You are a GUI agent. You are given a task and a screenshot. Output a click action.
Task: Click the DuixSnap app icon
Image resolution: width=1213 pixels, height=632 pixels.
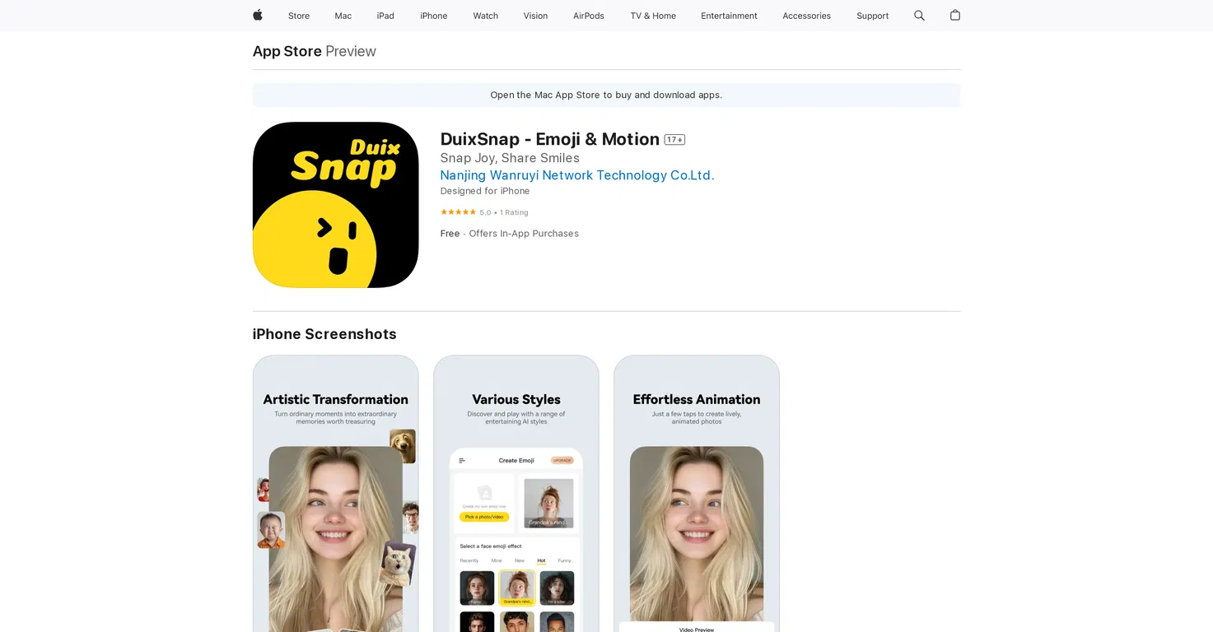coord(335,205)
